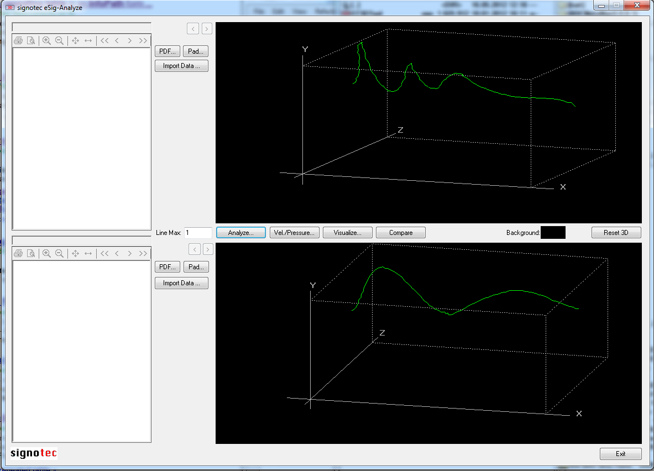This screenshot has width=654, height=471.
Task: Zoom in using the upper viewer toolbar
Action: pos(46,40)
